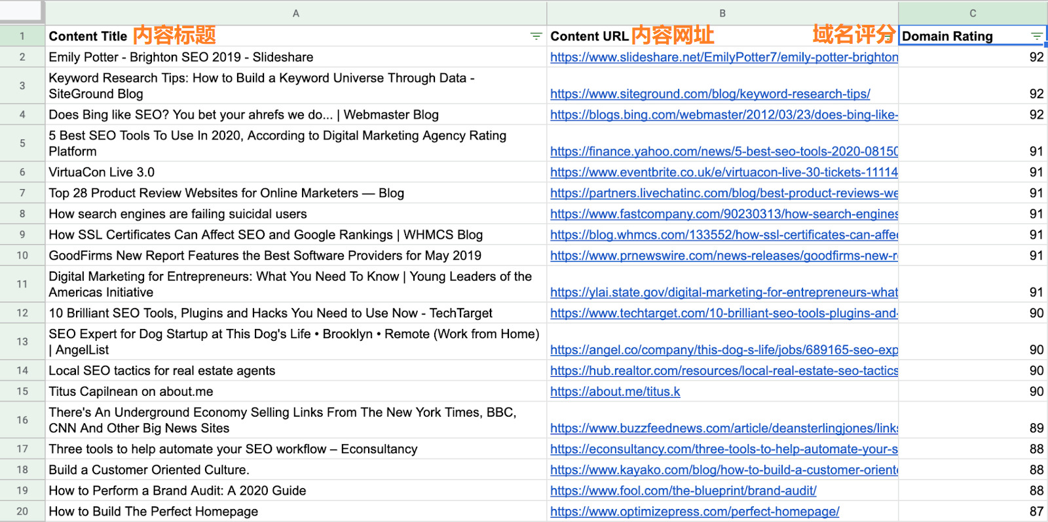Follow the blogs.bing.com webmaster link
The height and width of the screenshot is (522, 1048).
[x=724, y=115]
